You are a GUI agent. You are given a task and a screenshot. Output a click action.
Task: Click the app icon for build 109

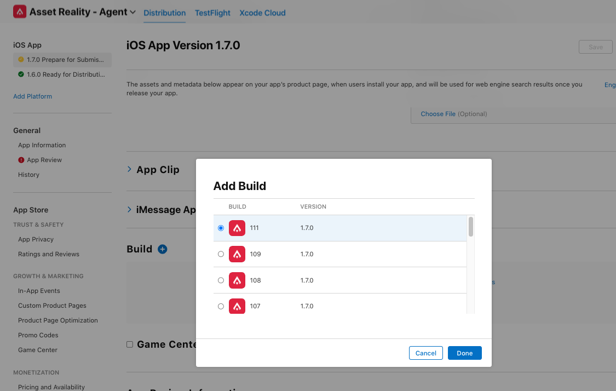pos(237,254)
